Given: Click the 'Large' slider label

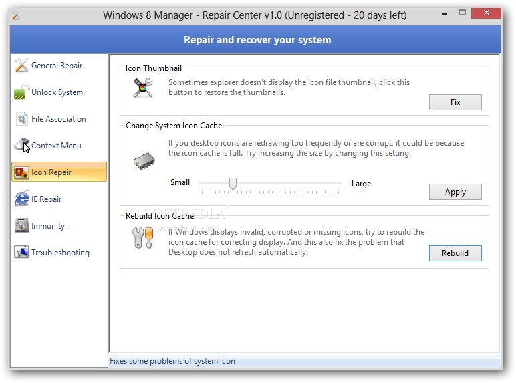Looking at the screenshot, I should [x=361, y=184].
